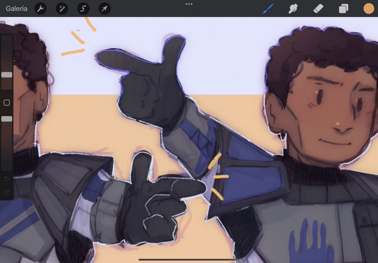
Task: Open the Adjustments magic wand menu
Action: [x=62, y=9]
